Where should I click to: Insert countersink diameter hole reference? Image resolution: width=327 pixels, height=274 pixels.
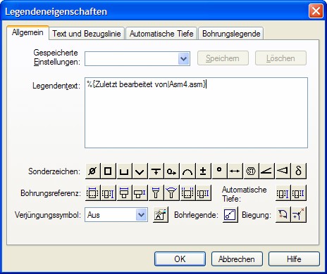click(x=156, y=193)
